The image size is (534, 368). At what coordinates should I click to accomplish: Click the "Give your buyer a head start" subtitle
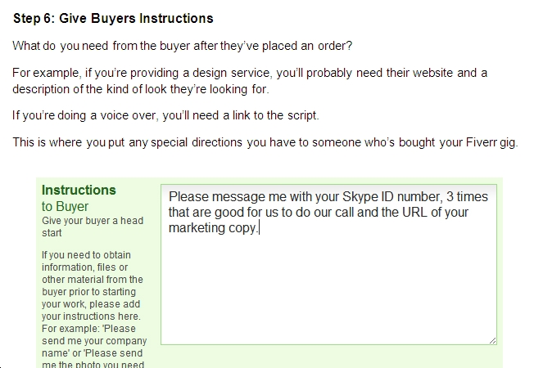pyautogui.click(x=93, y=227)
